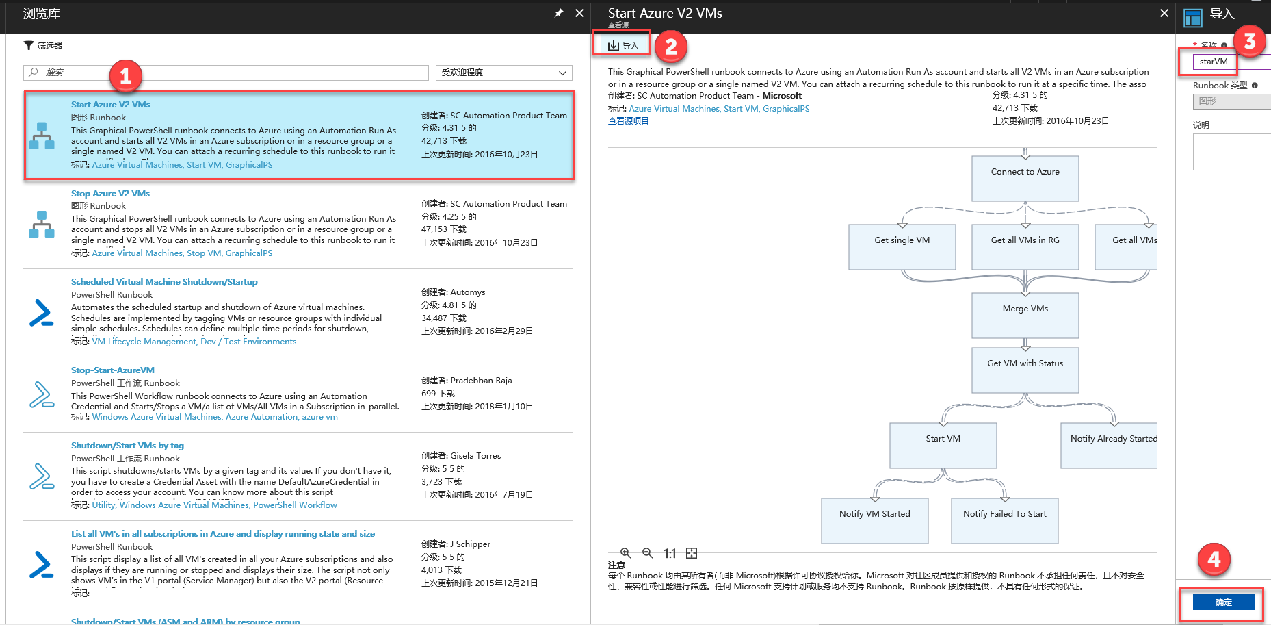Screen dimensions: 1271x625
Task: Zoom in on the runbook diagram
Action: tap(625, 553)
